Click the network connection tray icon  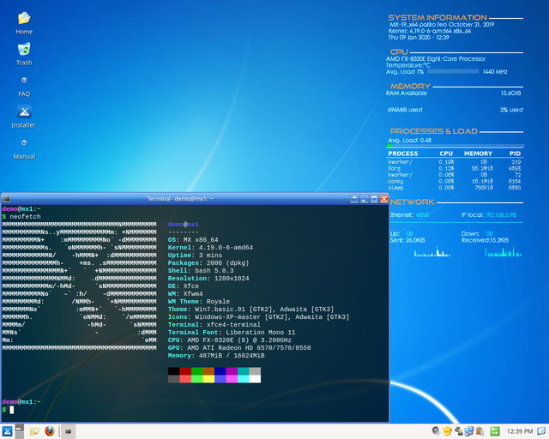point(458,431)
